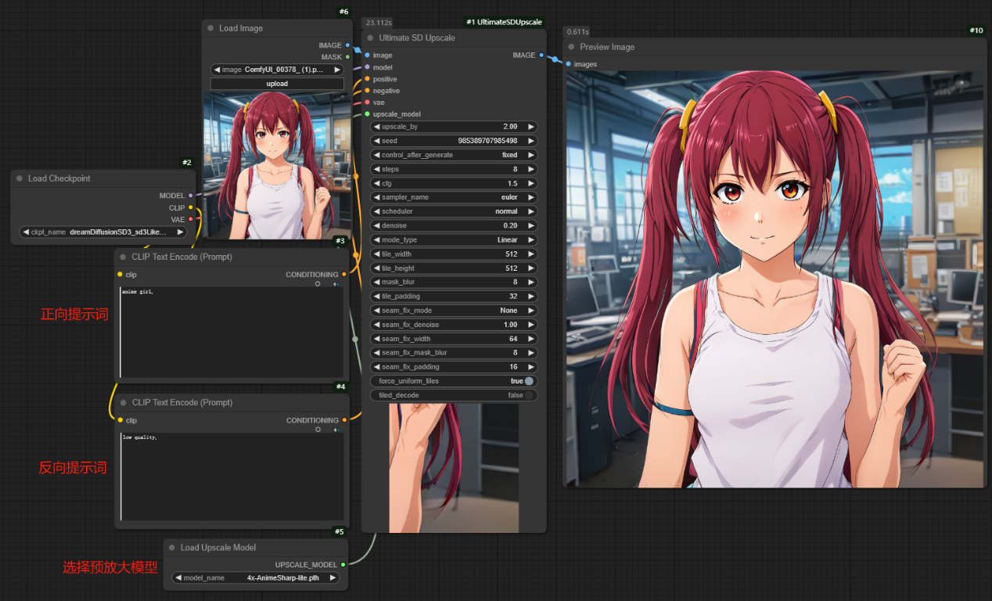Click the Preview Image node collapse dot

click(x=571, y=47)
